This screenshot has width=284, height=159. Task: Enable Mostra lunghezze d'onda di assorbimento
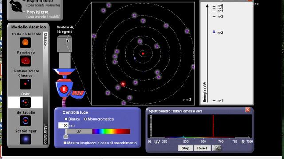pos(65,143)
